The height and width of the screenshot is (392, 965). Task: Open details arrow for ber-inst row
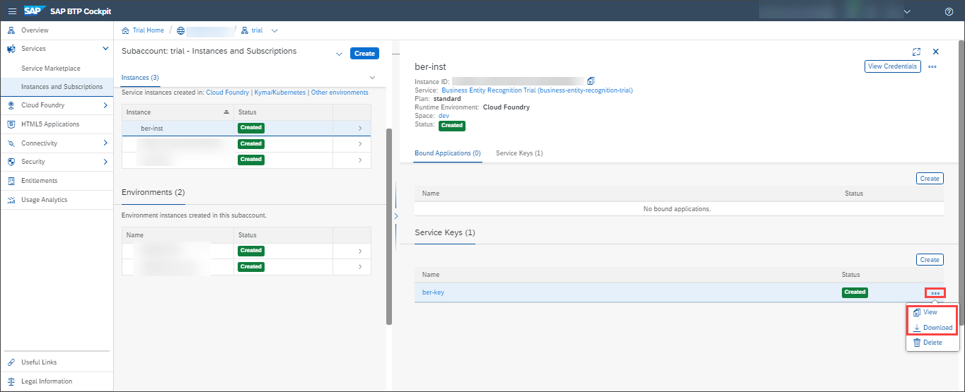(x=359, y=128)
